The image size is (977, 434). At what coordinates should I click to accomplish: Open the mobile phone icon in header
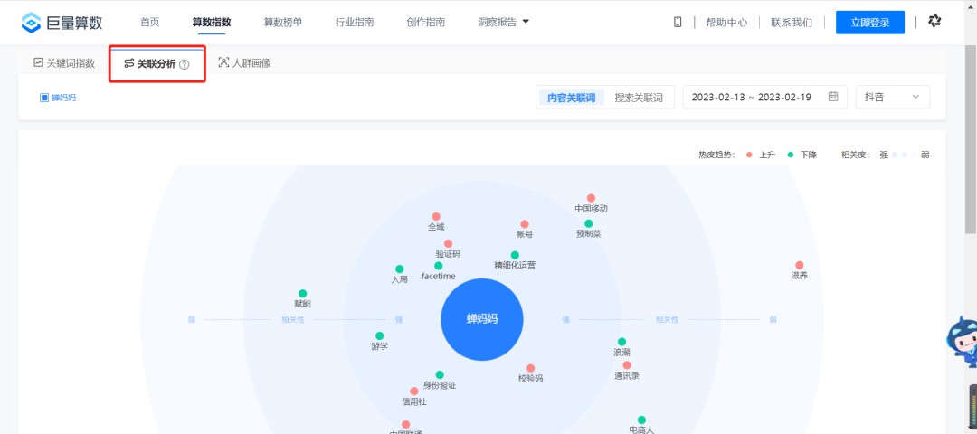[x=678, y=23]
